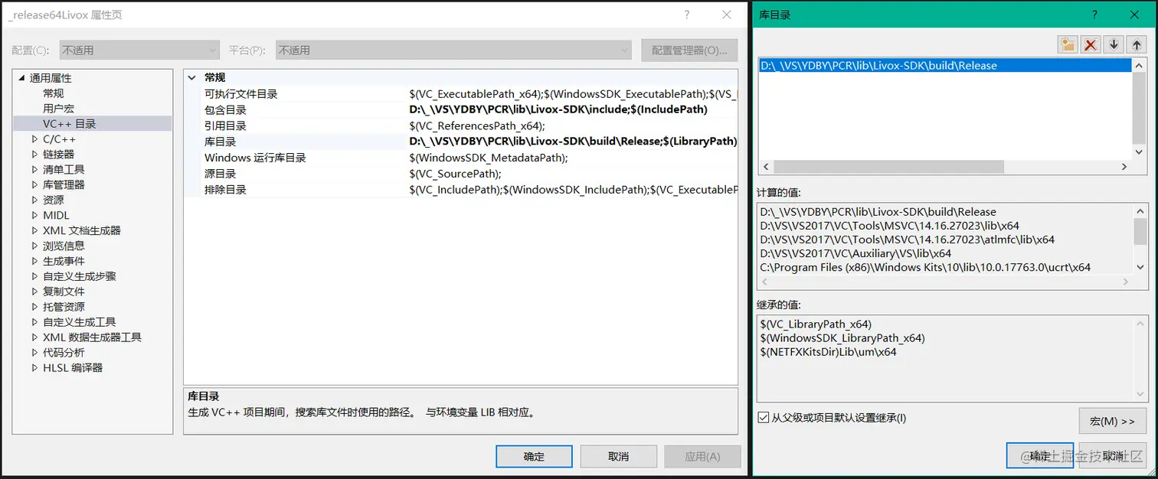Screen dimensions: 1158x479
Task: Uncheck 从父级或项目默认设置继承 checkbox
Action: coord(764,418)
